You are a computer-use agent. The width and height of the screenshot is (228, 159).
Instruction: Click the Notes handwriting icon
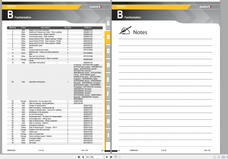(x=125, y=30)
